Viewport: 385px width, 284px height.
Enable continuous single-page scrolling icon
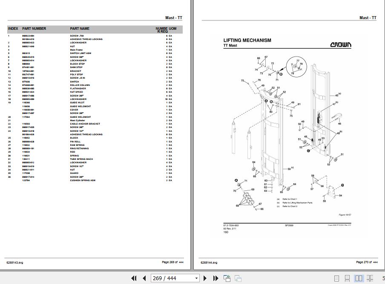point(348,278)
